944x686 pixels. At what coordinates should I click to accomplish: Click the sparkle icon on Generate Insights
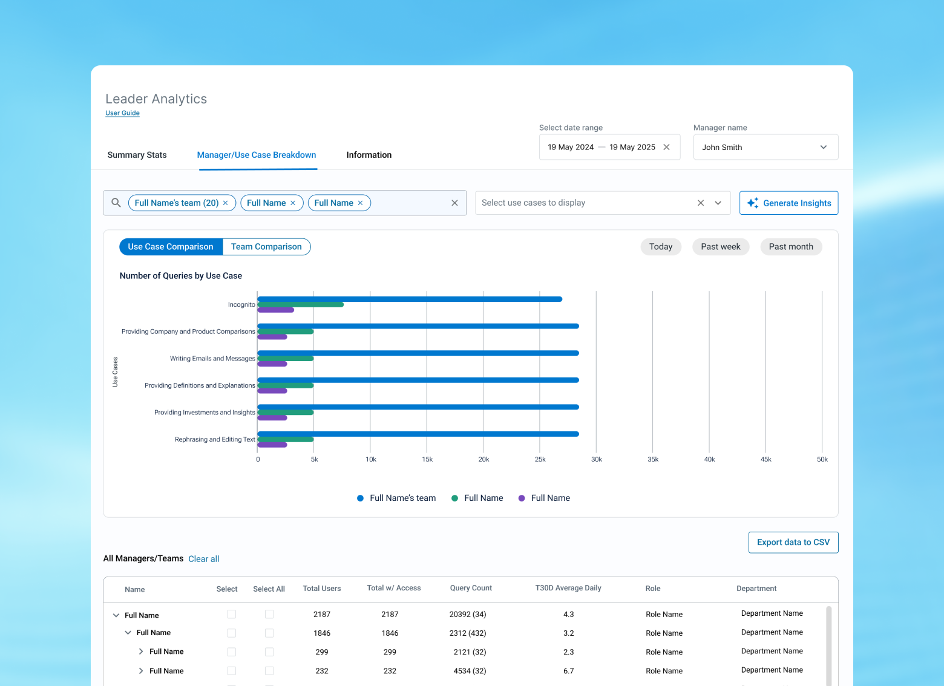tap(753, 203)
